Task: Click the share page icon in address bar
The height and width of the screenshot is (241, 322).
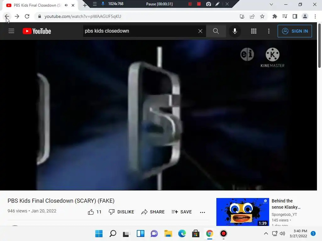Action: pos(252,16)
